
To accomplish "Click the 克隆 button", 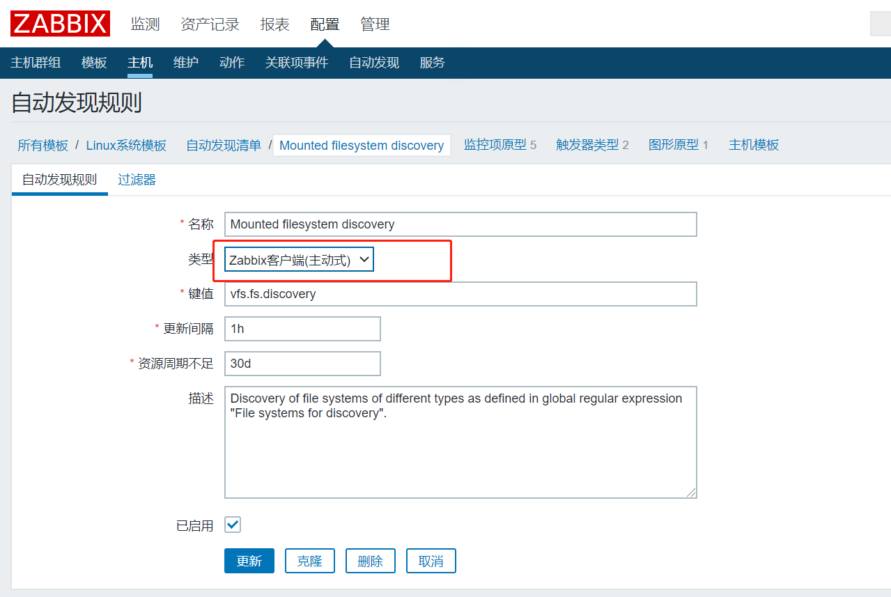I will coord(310,561).
